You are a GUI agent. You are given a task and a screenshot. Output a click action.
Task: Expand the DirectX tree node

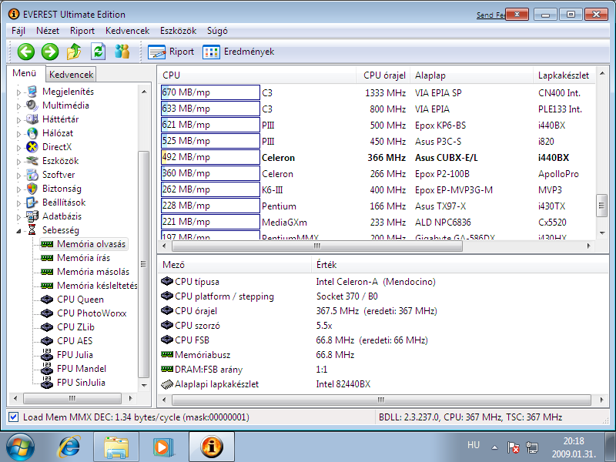(18, 148)
